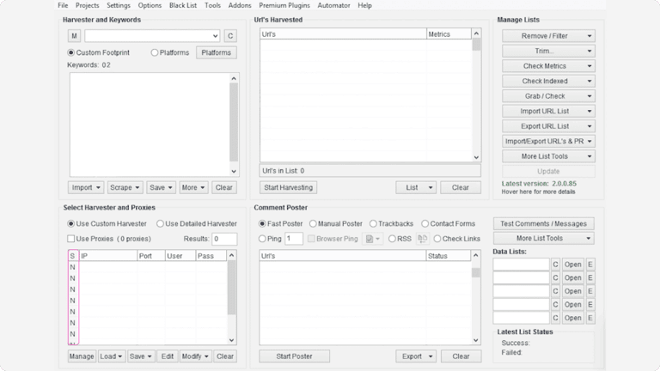The width and height of the screenshot is (660, 371).
Task: Click the M button beside footprint box
Action: coord(74,36)
